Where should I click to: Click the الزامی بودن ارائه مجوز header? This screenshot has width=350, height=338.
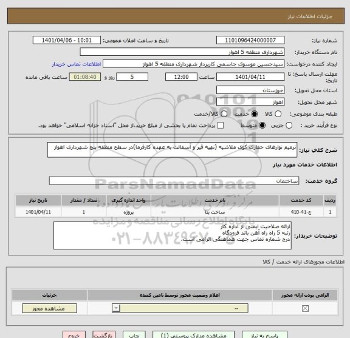305,295
